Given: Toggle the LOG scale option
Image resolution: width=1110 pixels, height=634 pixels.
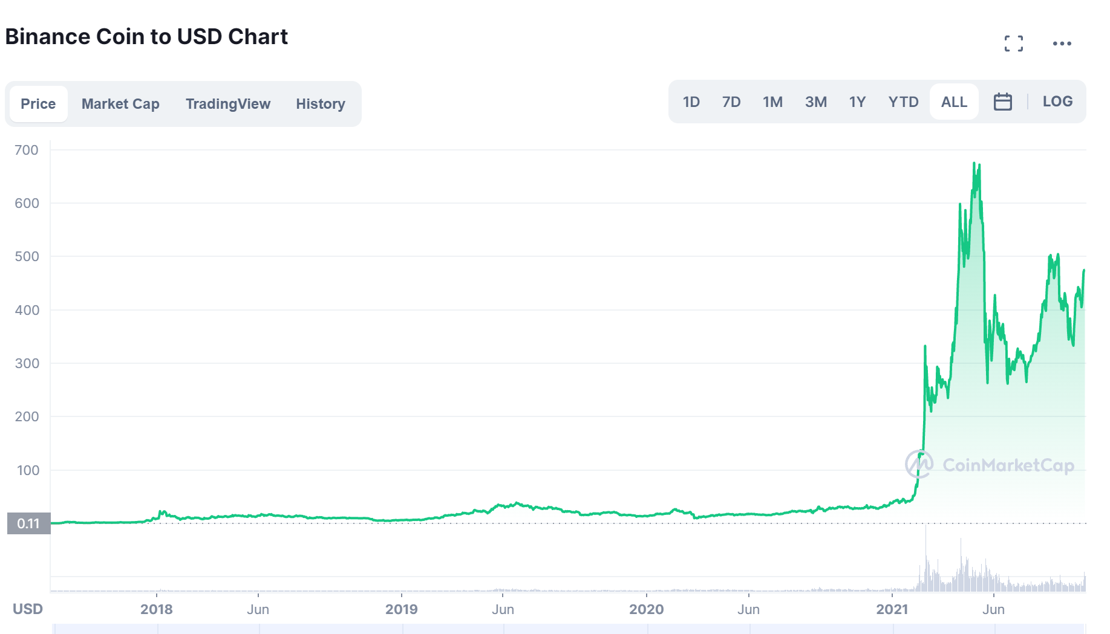Looking at the screenshot, I should click(x=1057, y=102).
